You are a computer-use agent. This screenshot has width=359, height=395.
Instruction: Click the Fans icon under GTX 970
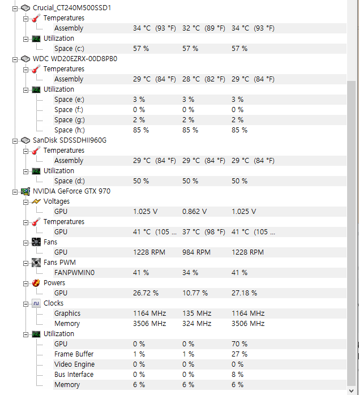[x=36, y=242]
